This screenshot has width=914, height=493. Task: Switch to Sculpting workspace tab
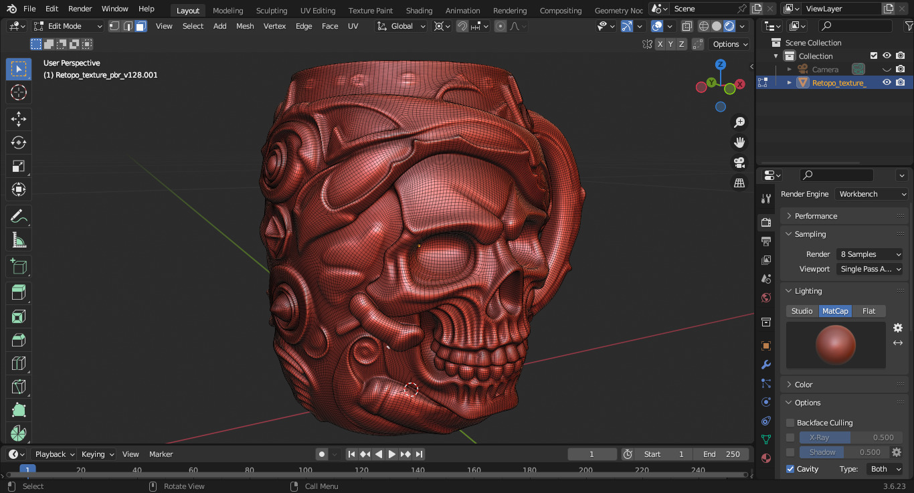pos(272,10)
